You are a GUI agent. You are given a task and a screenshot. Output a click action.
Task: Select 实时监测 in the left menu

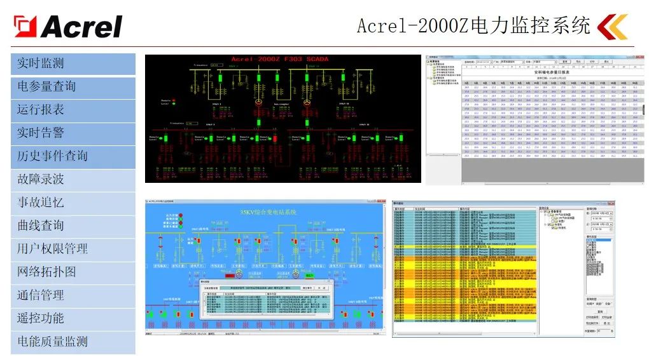tap(73, 63)
